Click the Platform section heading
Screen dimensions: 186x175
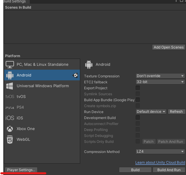tap(13, 56)
